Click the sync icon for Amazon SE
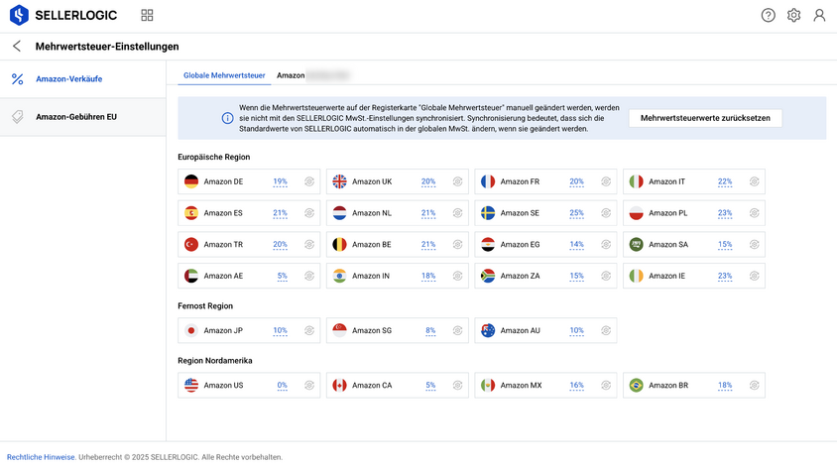Viewport: 837px width, 469px height. [606, 213]
